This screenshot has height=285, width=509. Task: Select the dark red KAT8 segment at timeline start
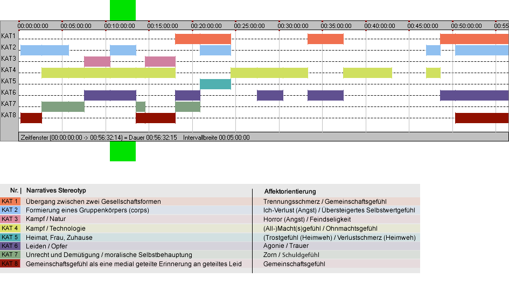[31, 118]
